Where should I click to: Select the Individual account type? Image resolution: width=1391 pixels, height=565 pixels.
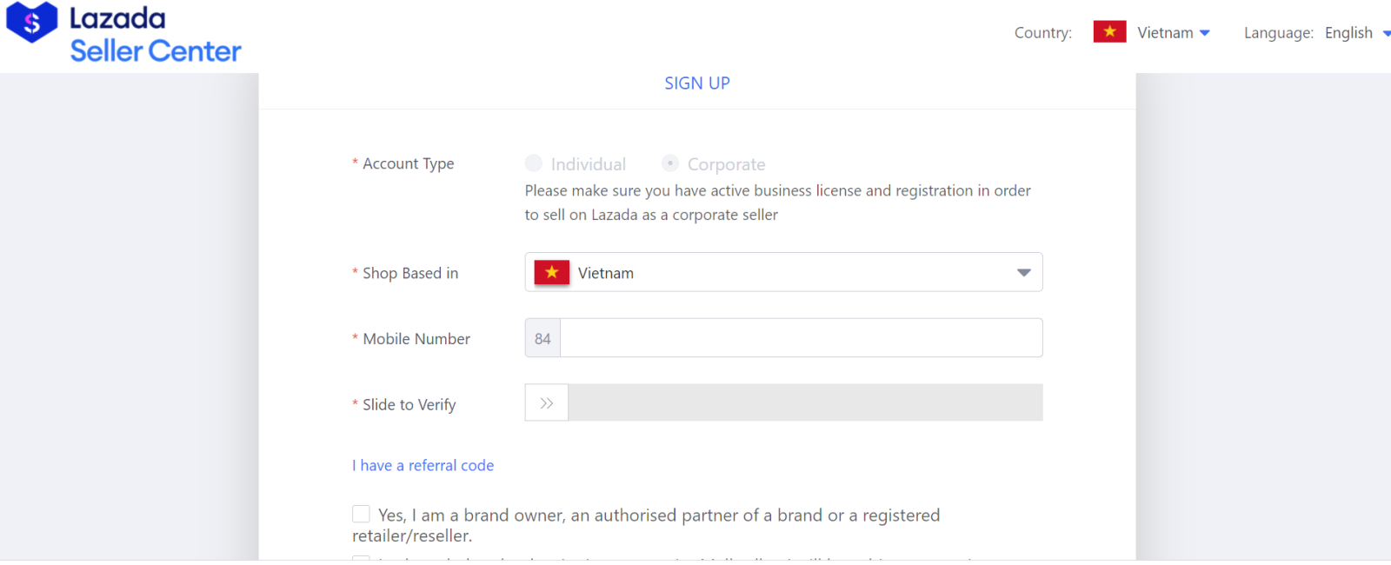tap(534, 163)
